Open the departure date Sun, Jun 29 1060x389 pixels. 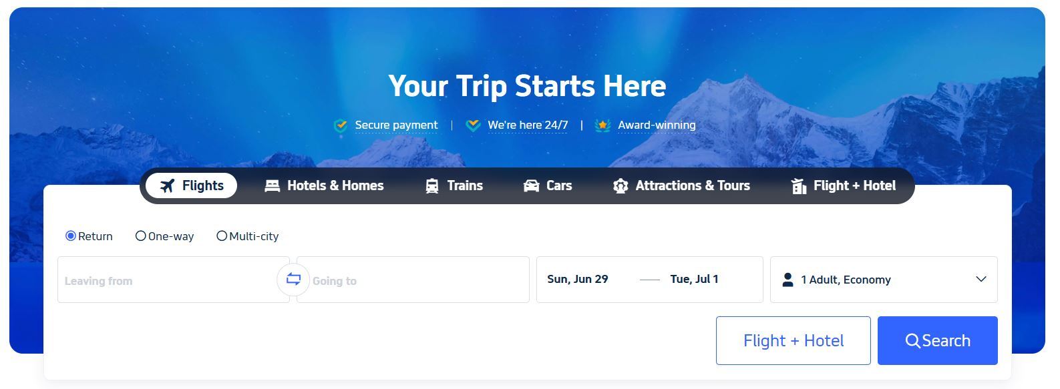578,279
